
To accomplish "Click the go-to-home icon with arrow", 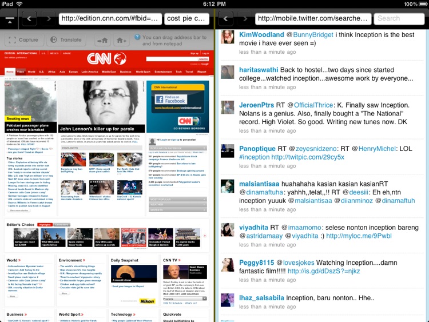I will click(102, 41).
